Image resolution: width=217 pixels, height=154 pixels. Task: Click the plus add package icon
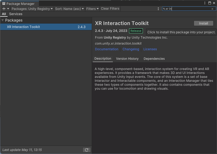pos(4,9)
